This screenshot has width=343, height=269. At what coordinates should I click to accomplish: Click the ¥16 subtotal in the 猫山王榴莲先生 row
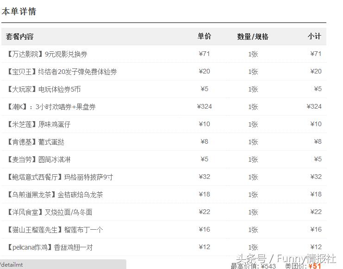tap(316, 229)
